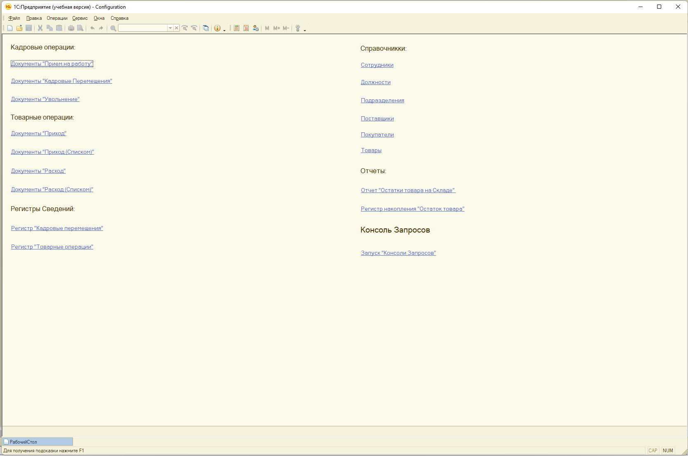Click the Find next icon
This screenshot has height=456, width=688.
click(185, 28)
